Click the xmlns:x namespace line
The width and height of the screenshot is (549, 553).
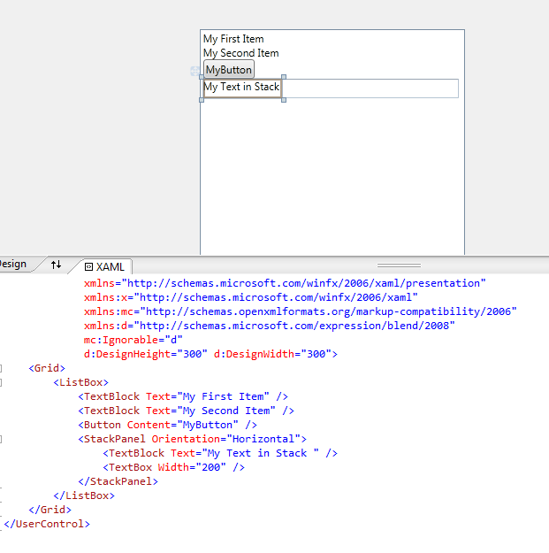[250, 297]
